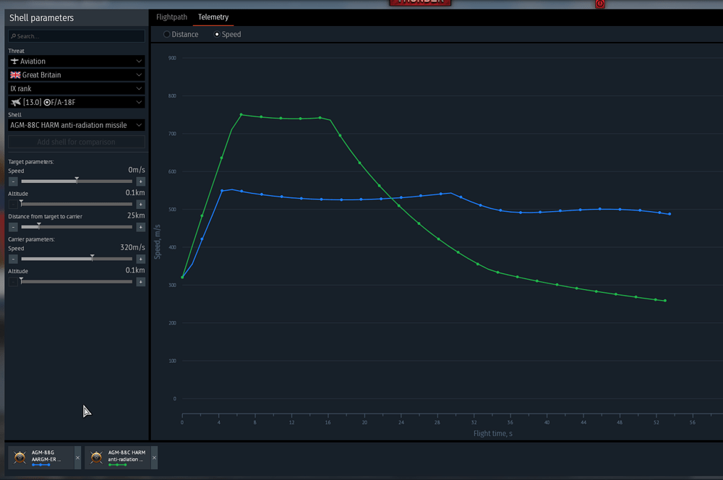Remove AGM-88G AARGM-ER from comparison

[77, 458]
